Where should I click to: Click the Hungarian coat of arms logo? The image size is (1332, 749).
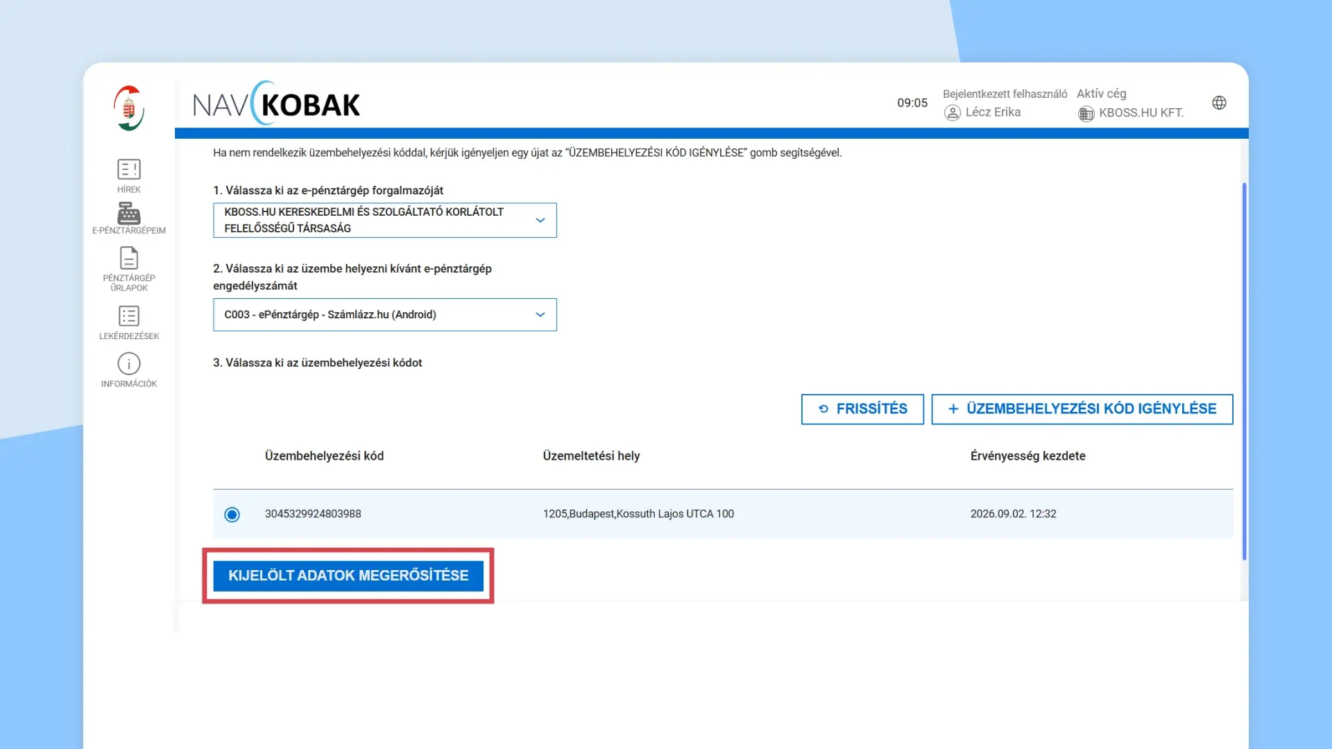pos(129,108)
